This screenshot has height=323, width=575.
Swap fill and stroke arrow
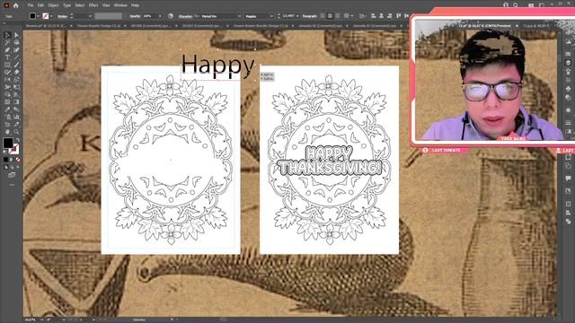coord(18,140)
